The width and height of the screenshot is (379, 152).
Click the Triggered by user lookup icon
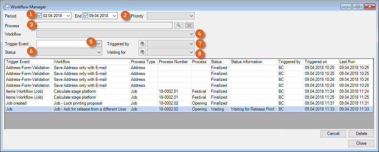pyautogui.click(x=142, y=44)
